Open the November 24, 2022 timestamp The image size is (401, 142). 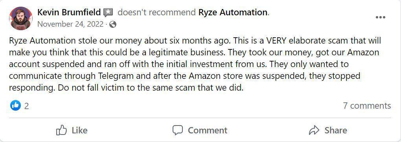click(x=70, y=24)
